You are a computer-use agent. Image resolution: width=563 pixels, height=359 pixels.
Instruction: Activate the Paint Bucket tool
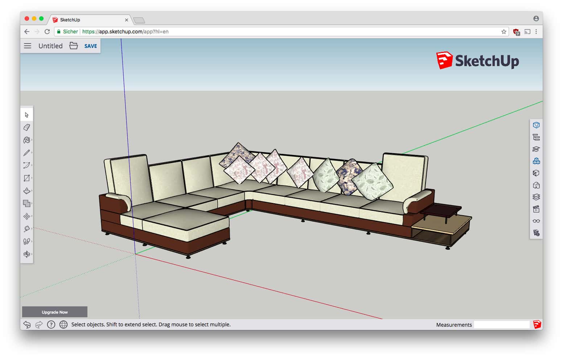[27, 140]
